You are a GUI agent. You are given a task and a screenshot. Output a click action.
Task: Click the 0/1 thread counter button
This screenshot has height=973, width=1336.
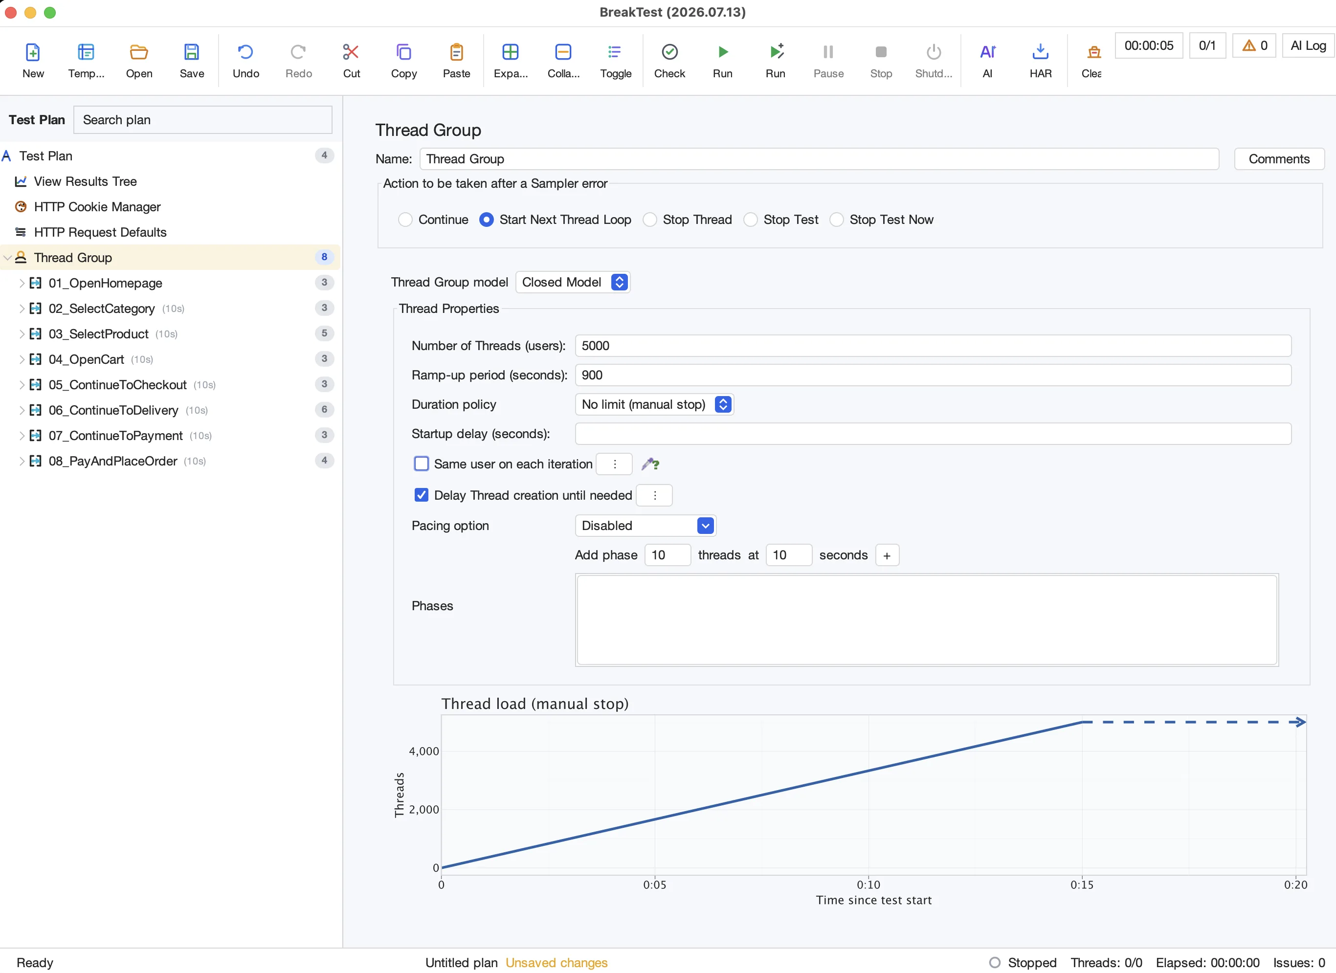[1207, 45]
